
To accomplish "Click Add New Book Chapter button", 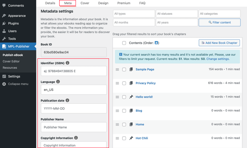I will coord(219,43).
